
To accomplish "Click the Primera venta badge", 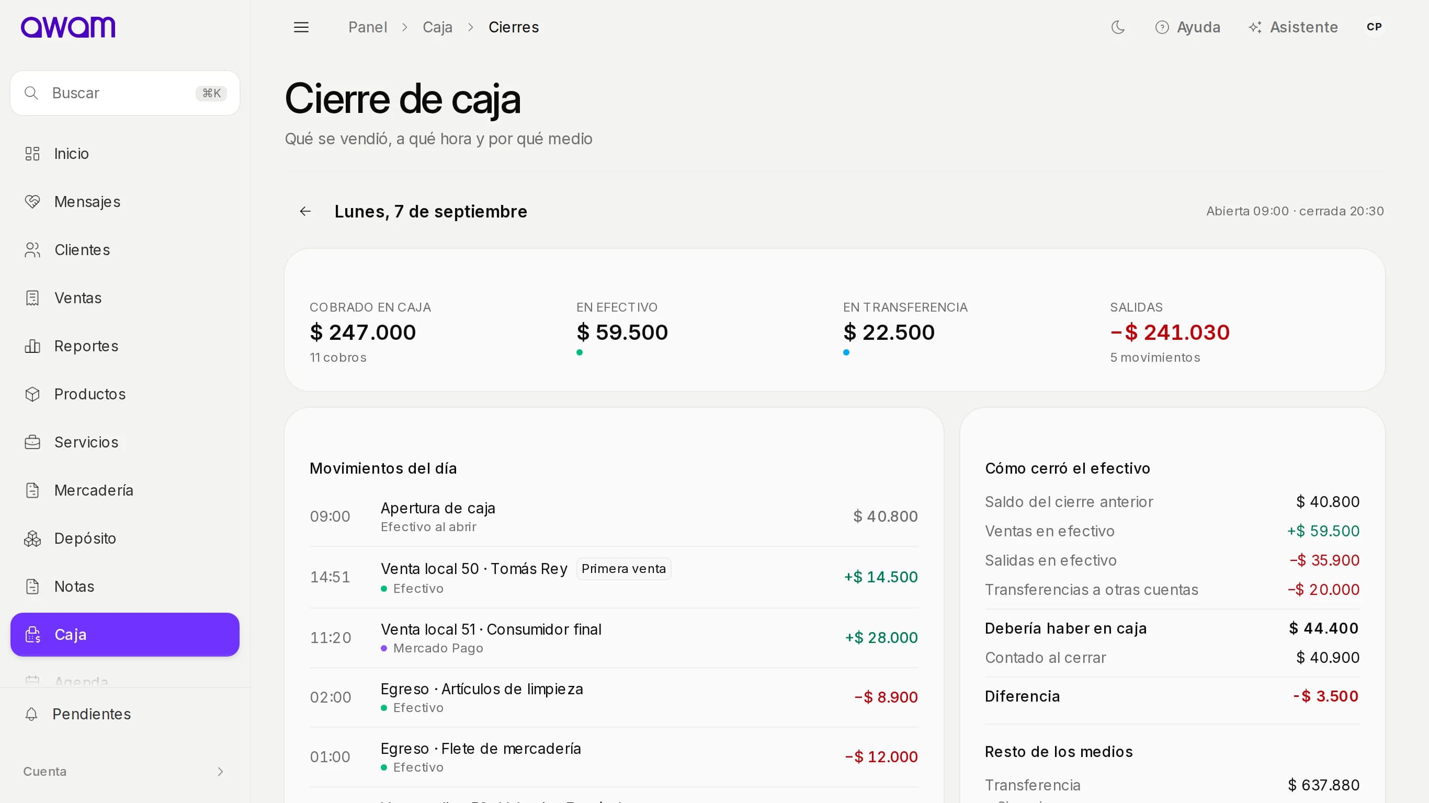I will click(x=623, y=569).
